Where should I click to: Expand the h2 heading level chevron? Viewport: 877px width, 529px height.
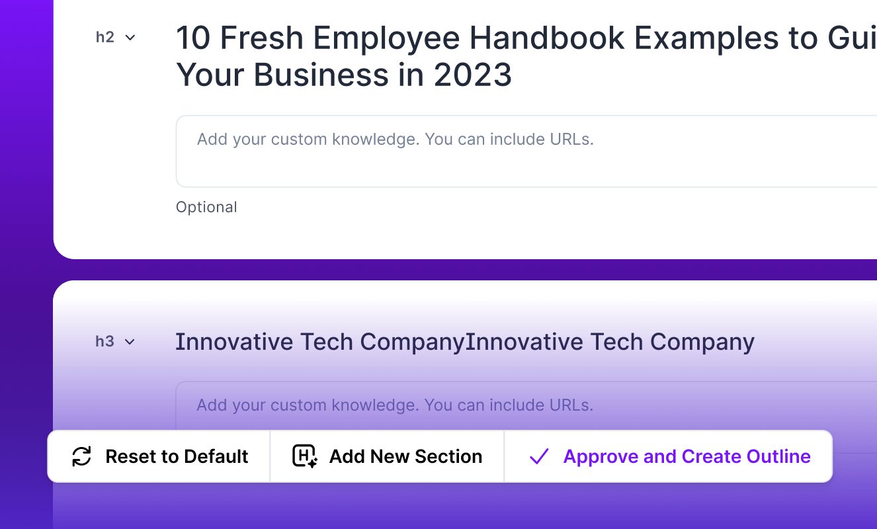[130, 38]
